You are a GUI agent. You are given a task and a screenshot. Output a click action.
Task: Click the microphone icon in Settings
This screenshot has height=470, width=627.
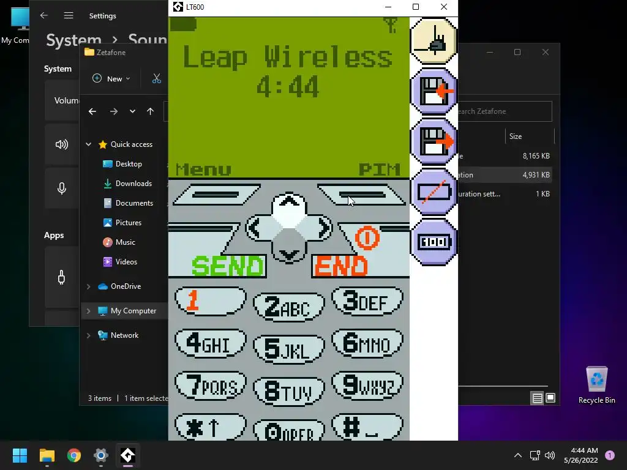pyautogui.click(x=62, y=188)
